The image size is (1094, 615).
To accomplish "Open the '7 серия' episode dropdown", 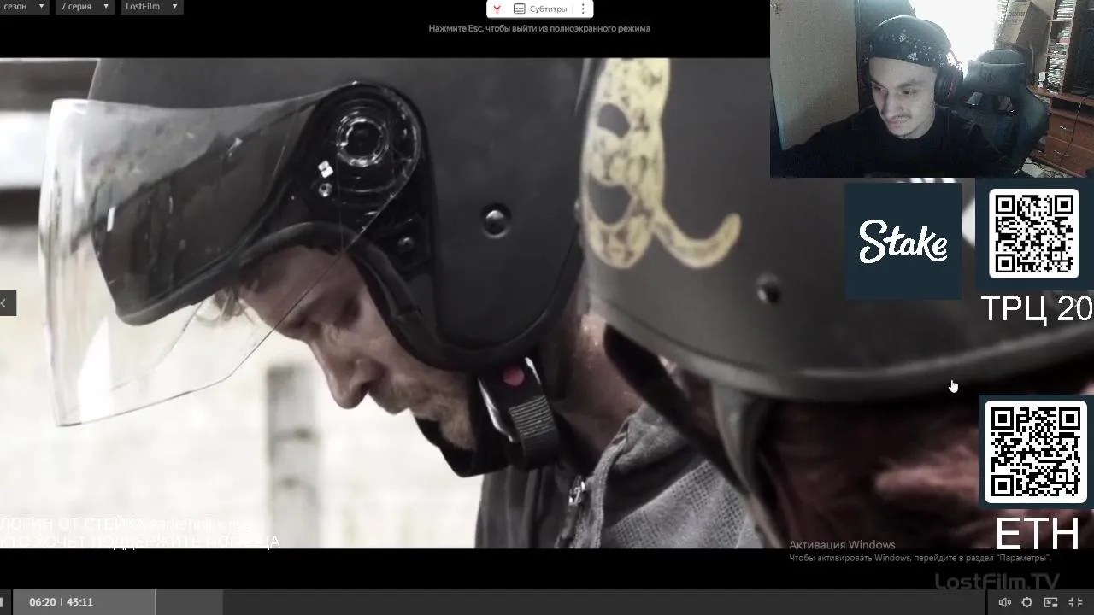I will (x=85, y=7).
